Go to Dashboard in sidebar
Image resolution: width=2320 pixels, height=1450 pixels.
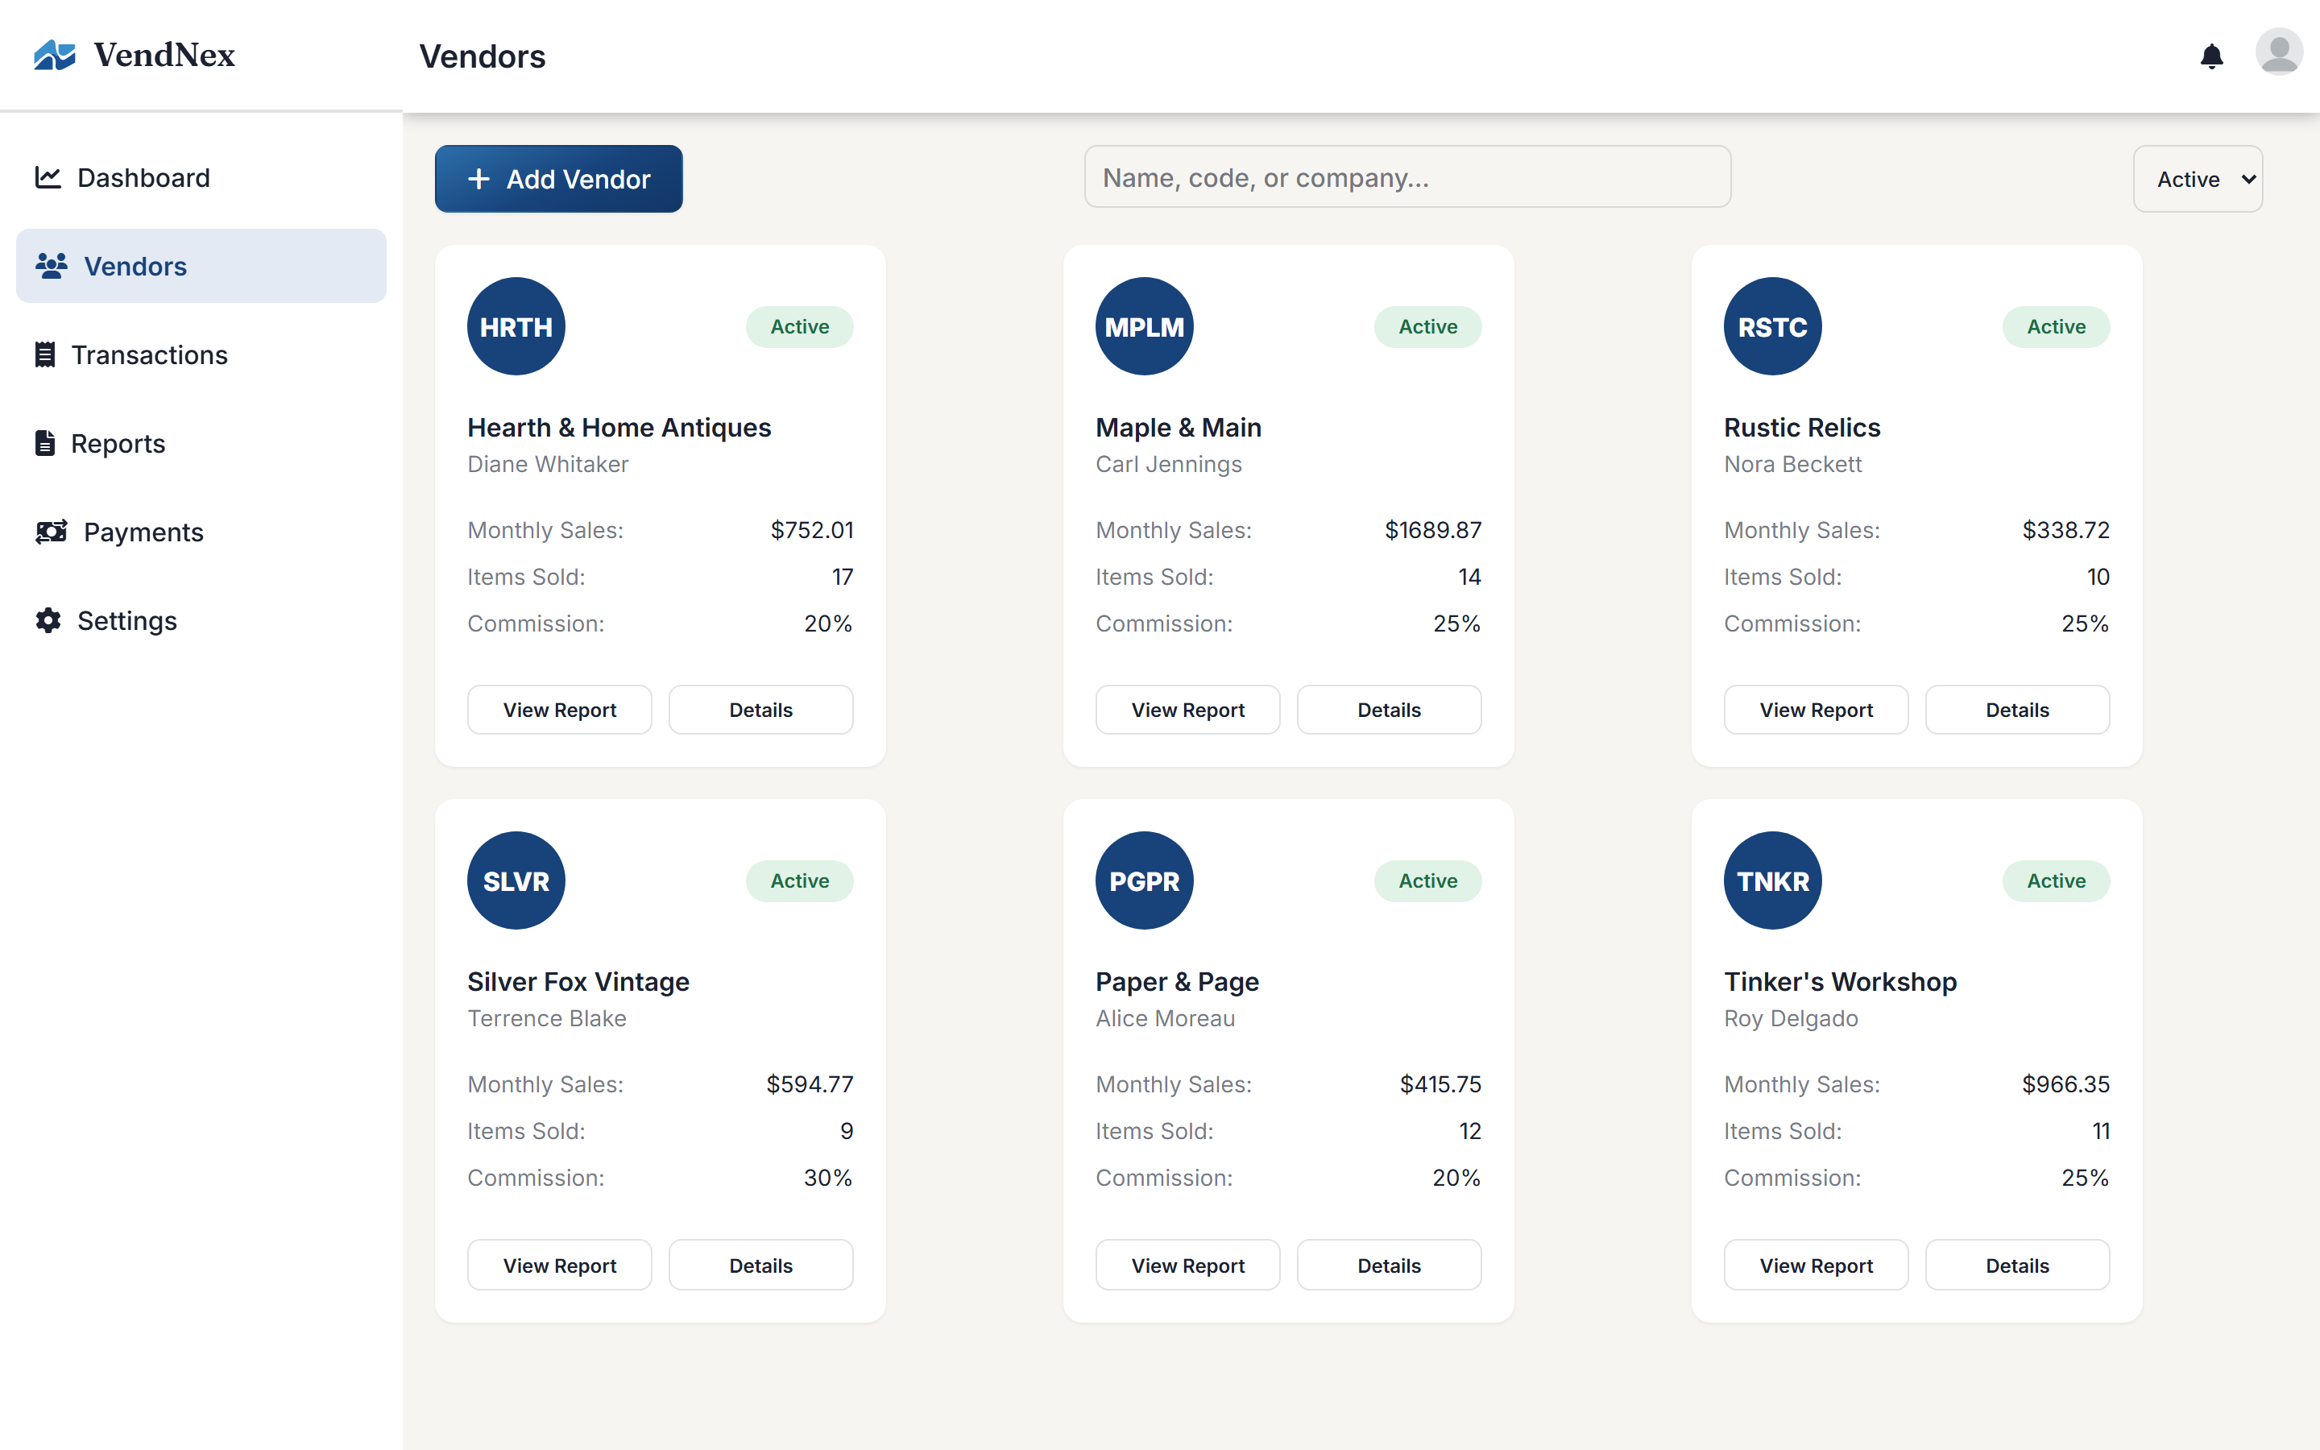coord(201,177)
